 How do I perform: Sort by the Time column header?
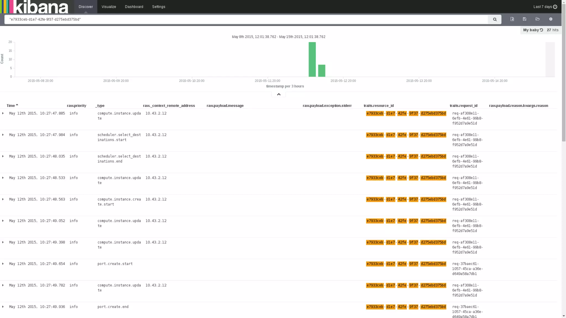(11, 105)
